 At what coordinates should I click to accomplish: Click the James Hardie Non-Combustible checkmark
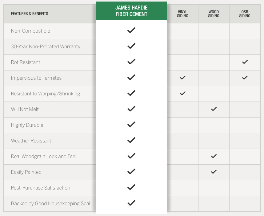tap(131, 30)
